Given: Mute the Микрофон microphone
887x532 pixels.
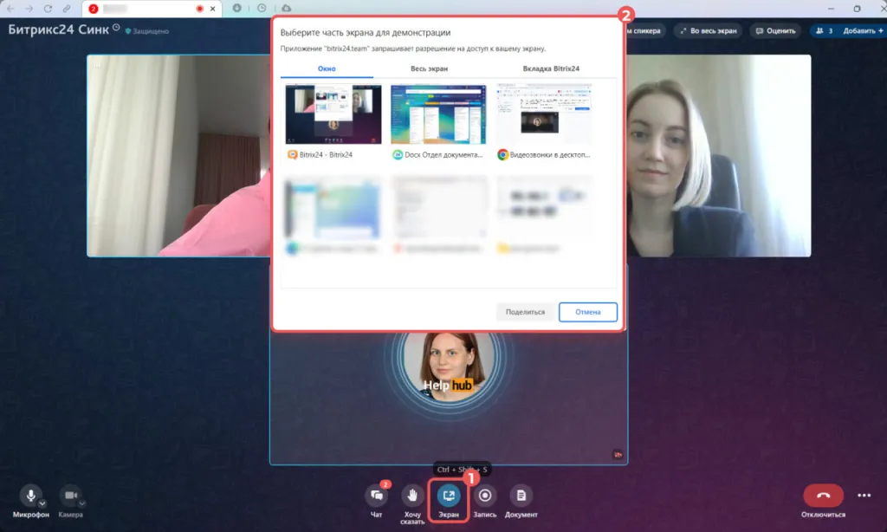Looking at the screenshot, I should point(30,496).
